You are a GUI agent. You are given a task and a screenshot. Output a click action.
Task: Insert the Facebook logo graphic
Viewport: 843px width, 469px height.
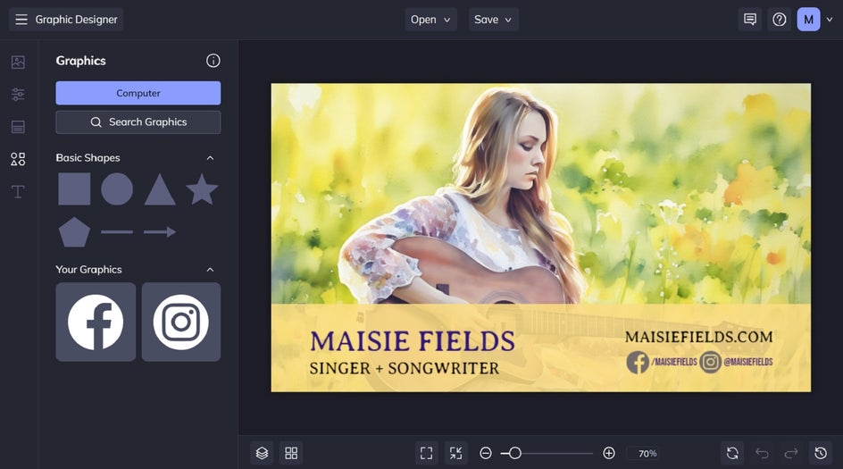(x=96, y=322)
